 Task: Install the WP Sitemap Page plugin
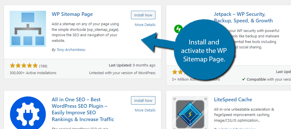coord(143,15)
